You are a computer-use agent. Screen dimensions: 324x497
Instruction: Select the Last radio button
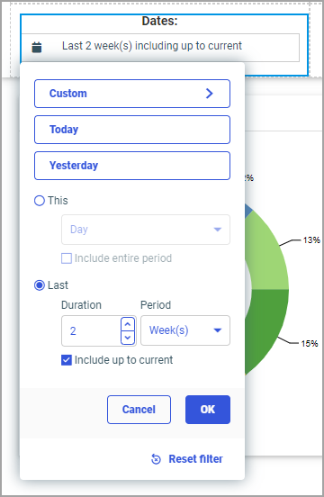pos(40,285)
